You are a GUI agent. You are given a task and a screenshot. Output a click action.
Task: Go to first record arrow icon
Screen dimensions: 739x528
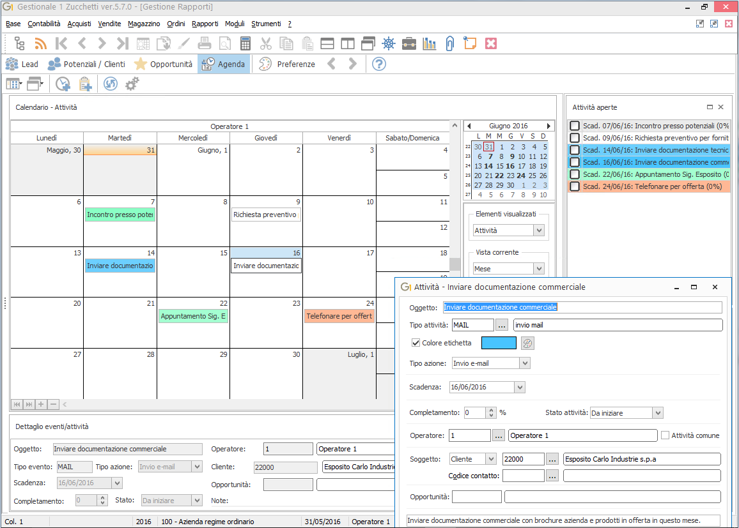(61, 44)
